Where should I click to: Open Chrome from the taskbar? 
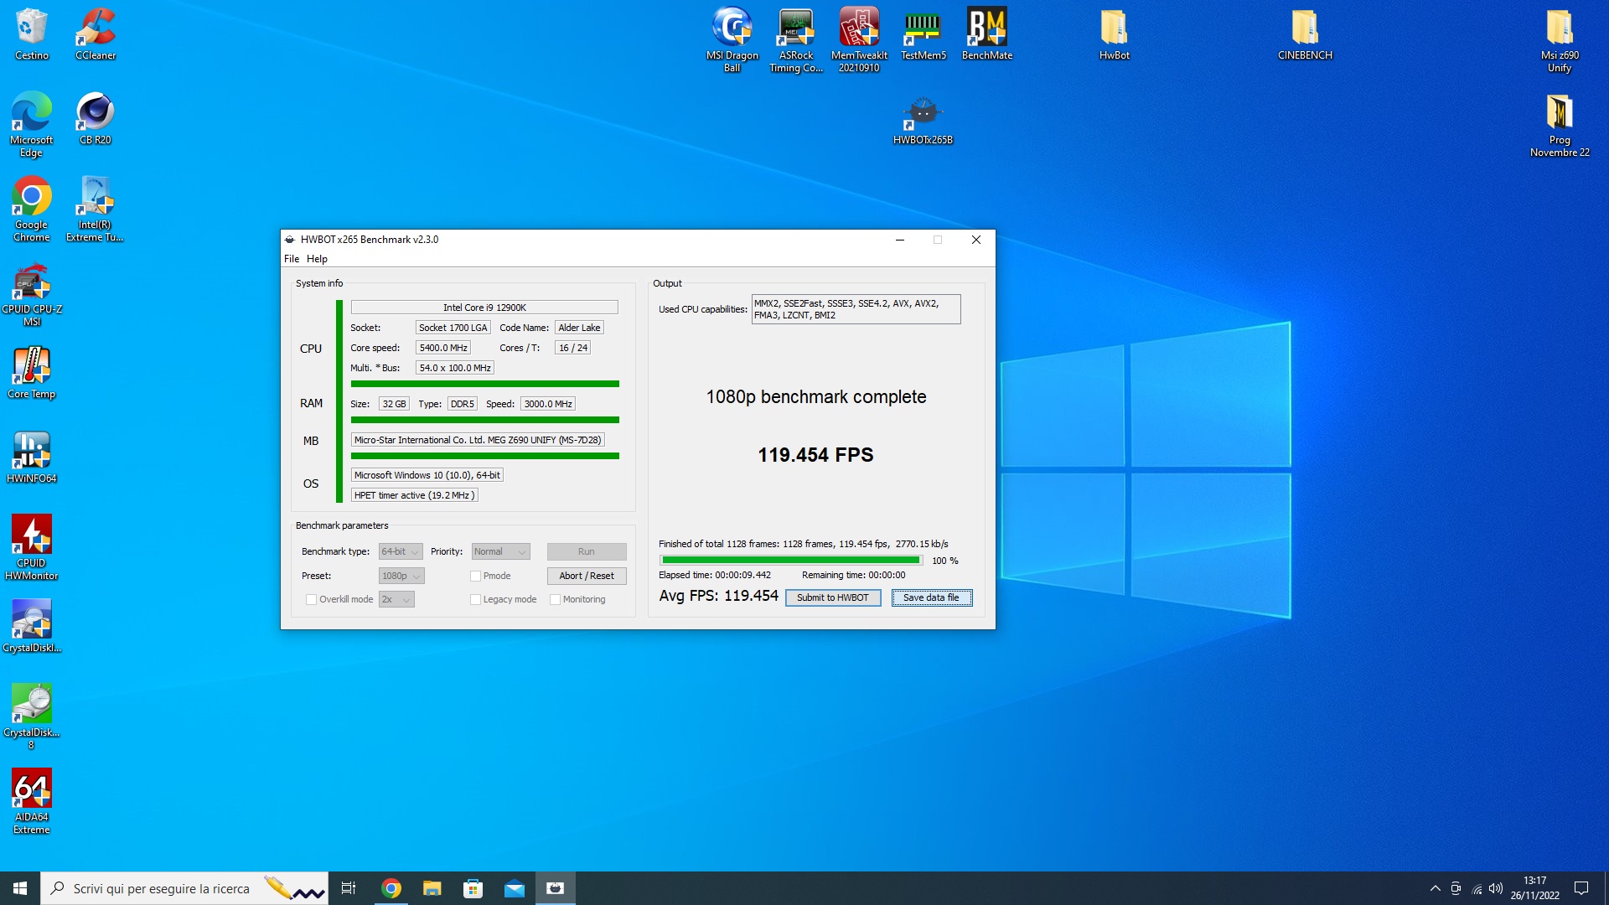click(391, 888)
